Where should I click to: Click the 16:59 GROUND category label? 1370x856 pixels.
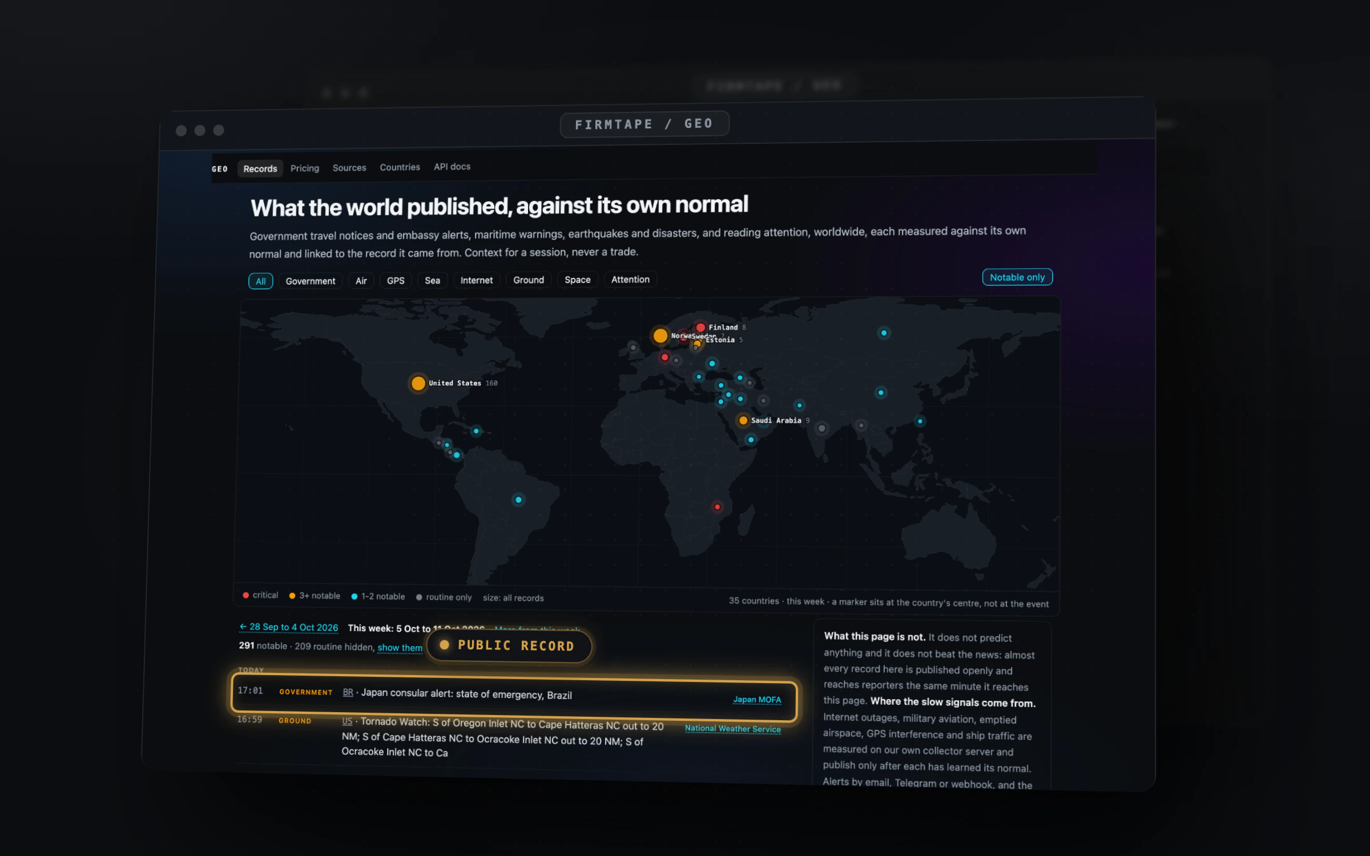click(x=295, y=721)
